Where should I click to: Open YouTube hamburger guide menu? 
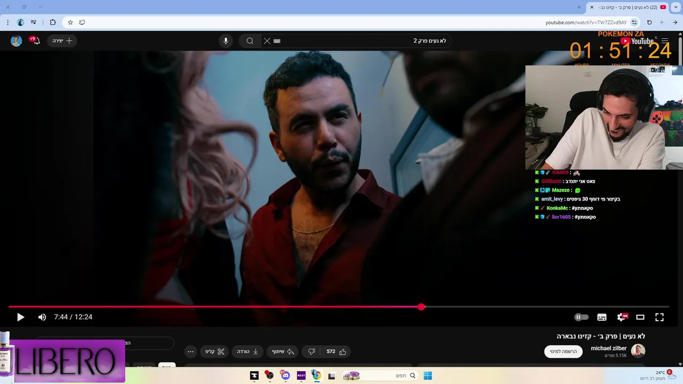click(665, 41)
